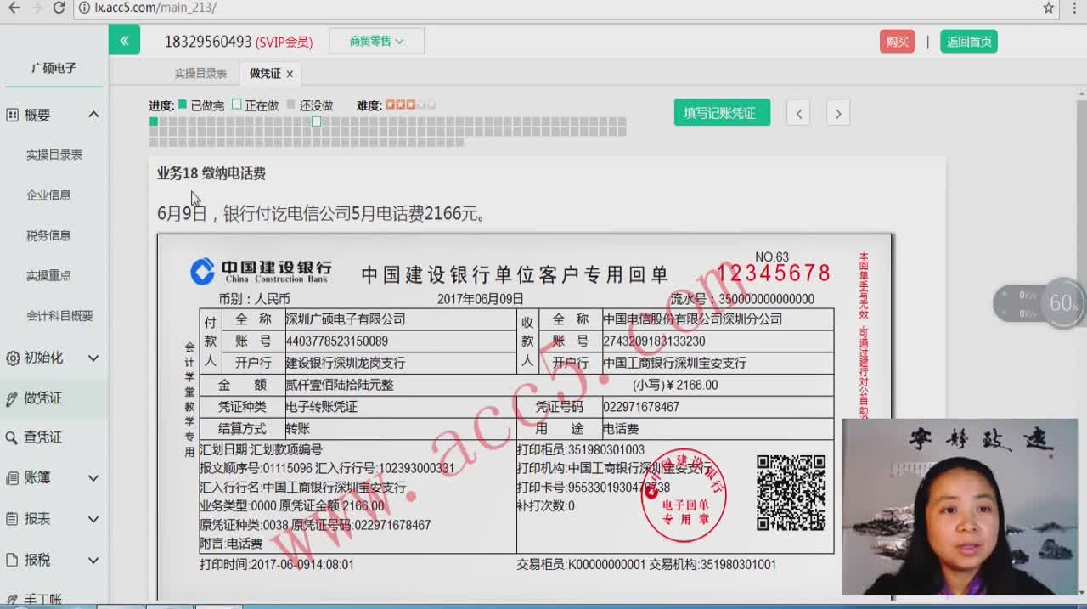
Task: Open 初始化 gear menu in sidebar
Action: coord(53,358)
